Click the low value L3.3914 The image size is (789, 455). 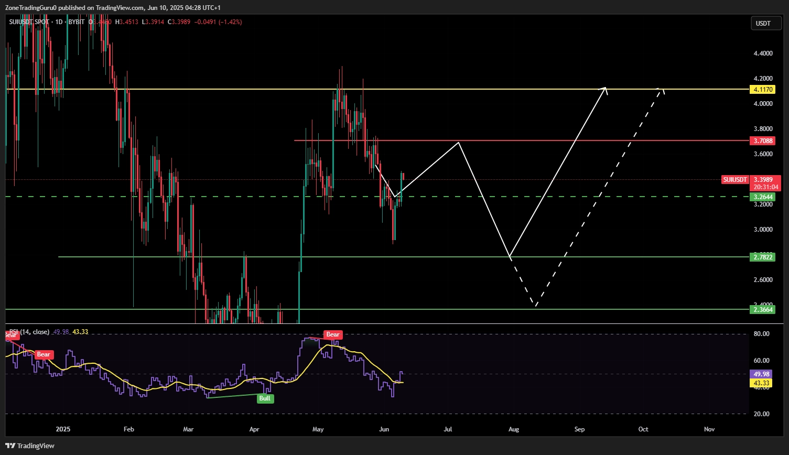[153, 22]
